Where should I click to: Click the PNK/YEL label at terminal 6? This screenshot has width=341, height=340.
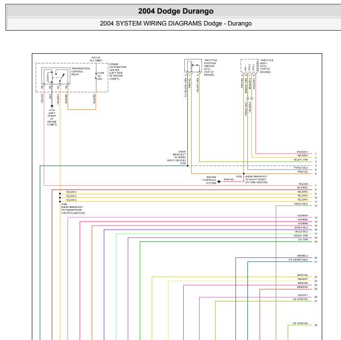(x=303, y=172)
